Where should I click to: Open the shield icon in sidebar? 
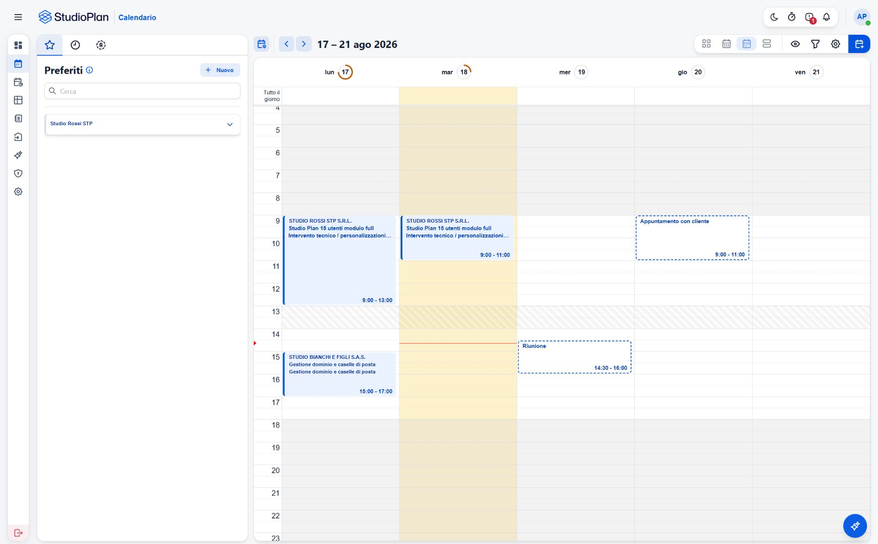pos(18,173)
